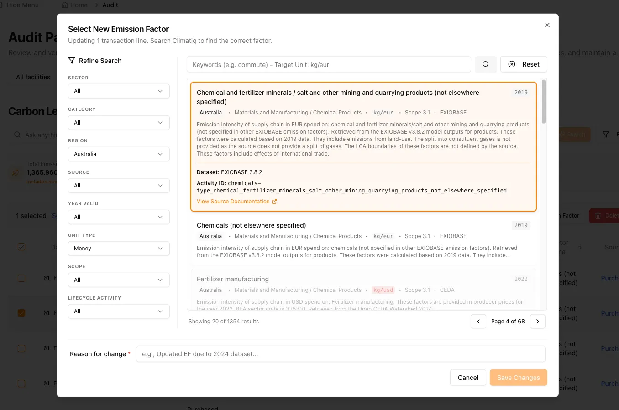Go to previous page via left chevron

(x=478, y=321)
